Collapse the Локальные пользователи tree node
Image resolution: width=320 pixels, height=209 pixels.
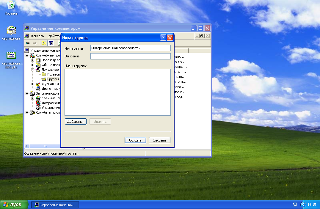pos(32,70)
